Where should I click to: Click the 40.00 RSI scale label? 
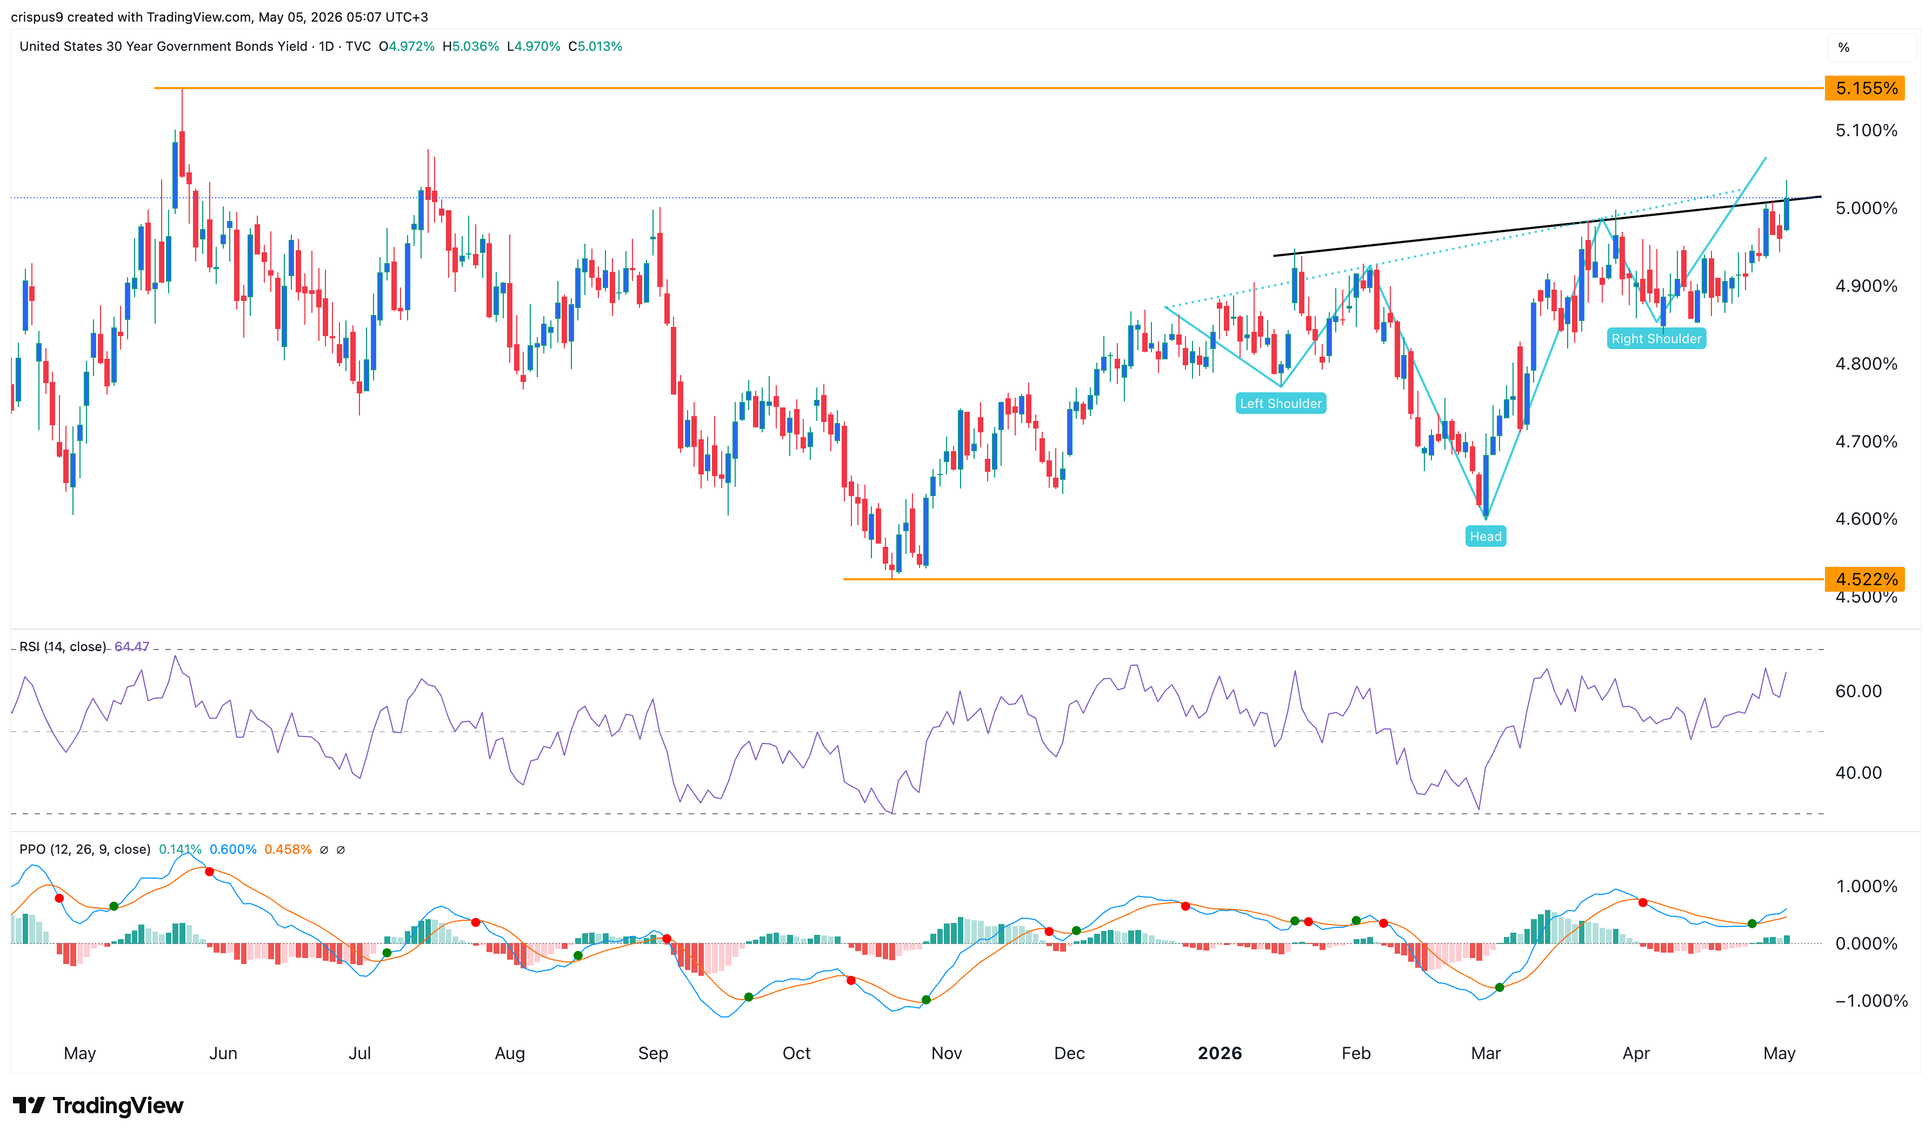point(1857,772)
